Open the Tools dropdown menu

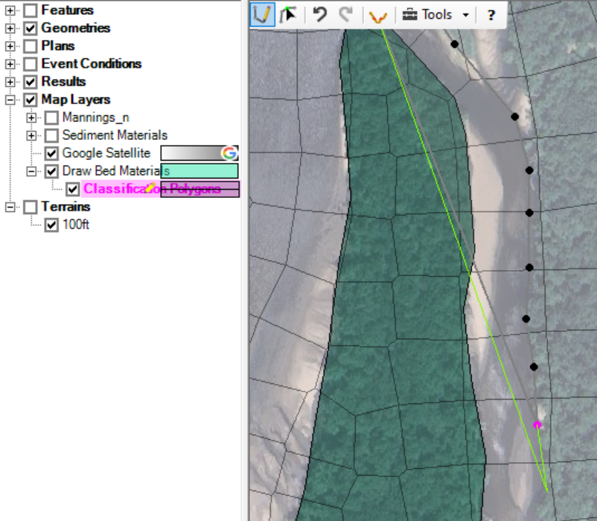(x=436, y=15)
